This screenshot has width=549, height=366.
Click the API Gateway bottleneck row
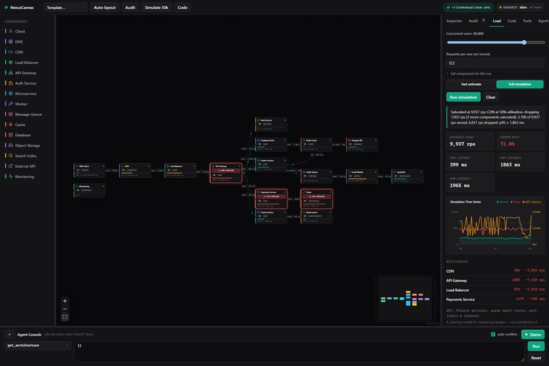tap(495, 280)
